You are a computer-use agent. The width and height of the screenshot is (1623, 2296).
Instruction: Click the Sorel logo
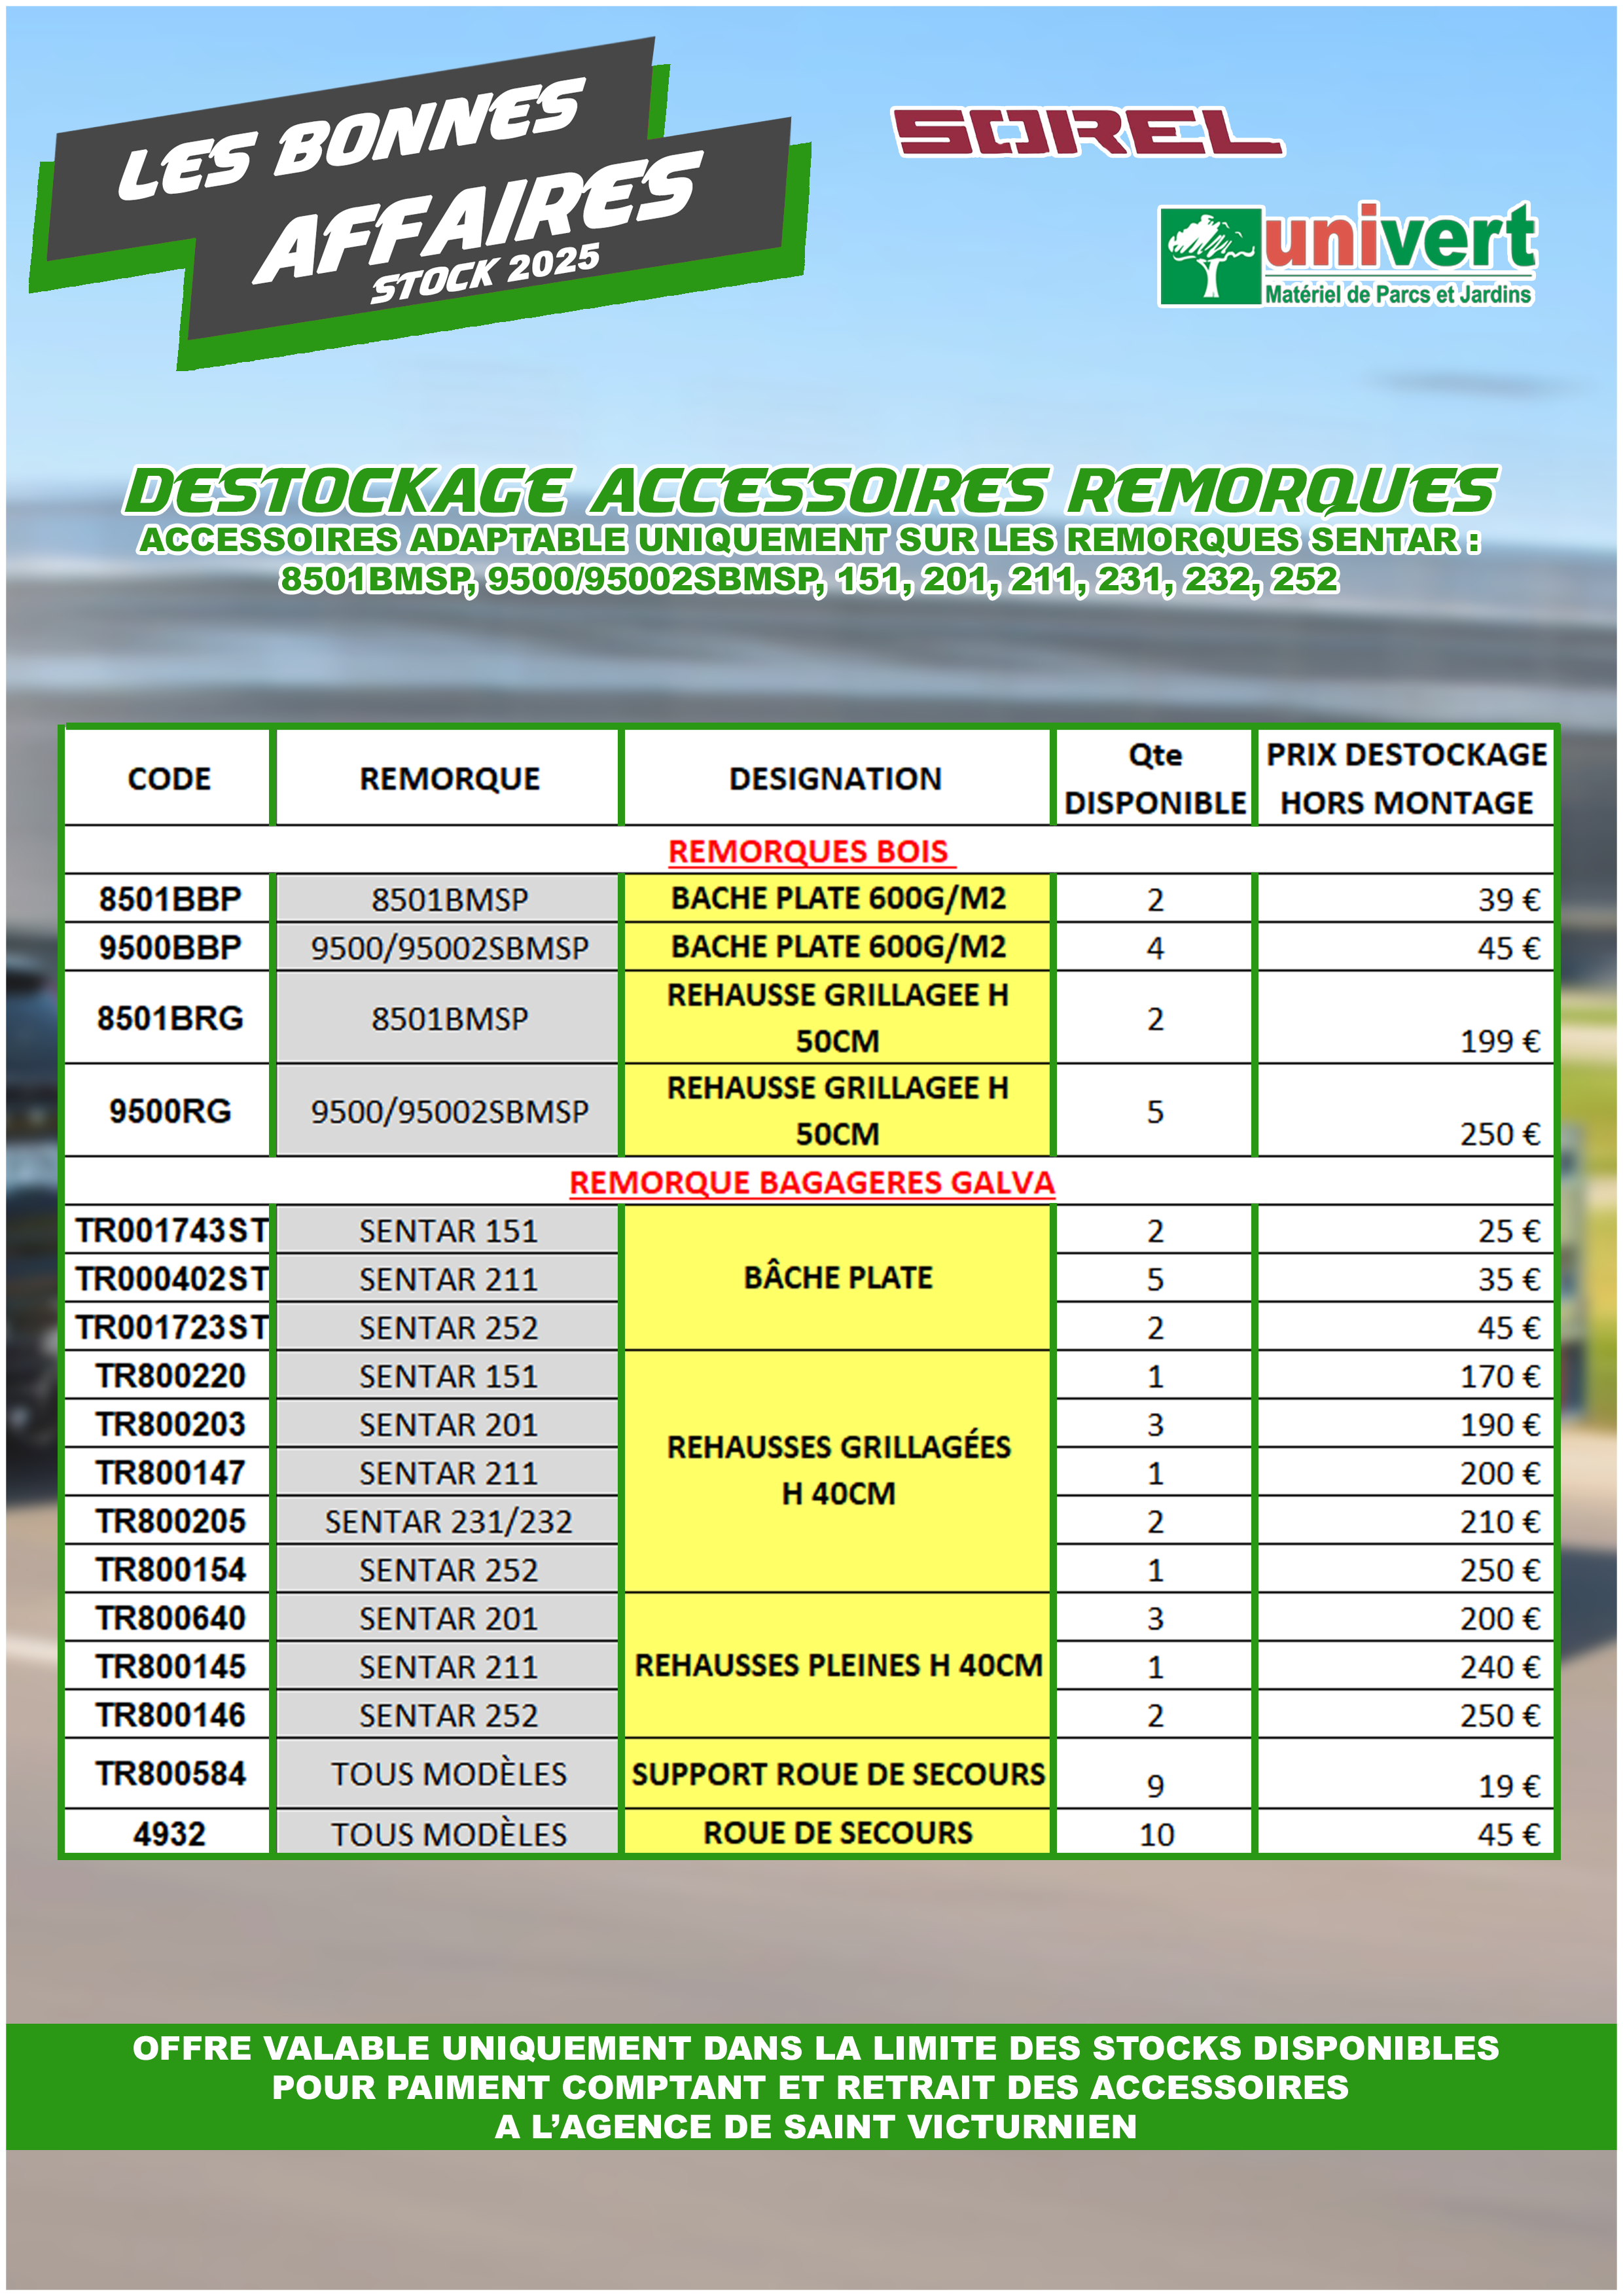(1087, 132)
